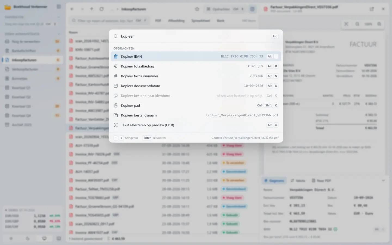This screenshot has width=392, height=245.
Task: Click the calendar icon for Kopieer documentdatum
Action: click(116, 86)
